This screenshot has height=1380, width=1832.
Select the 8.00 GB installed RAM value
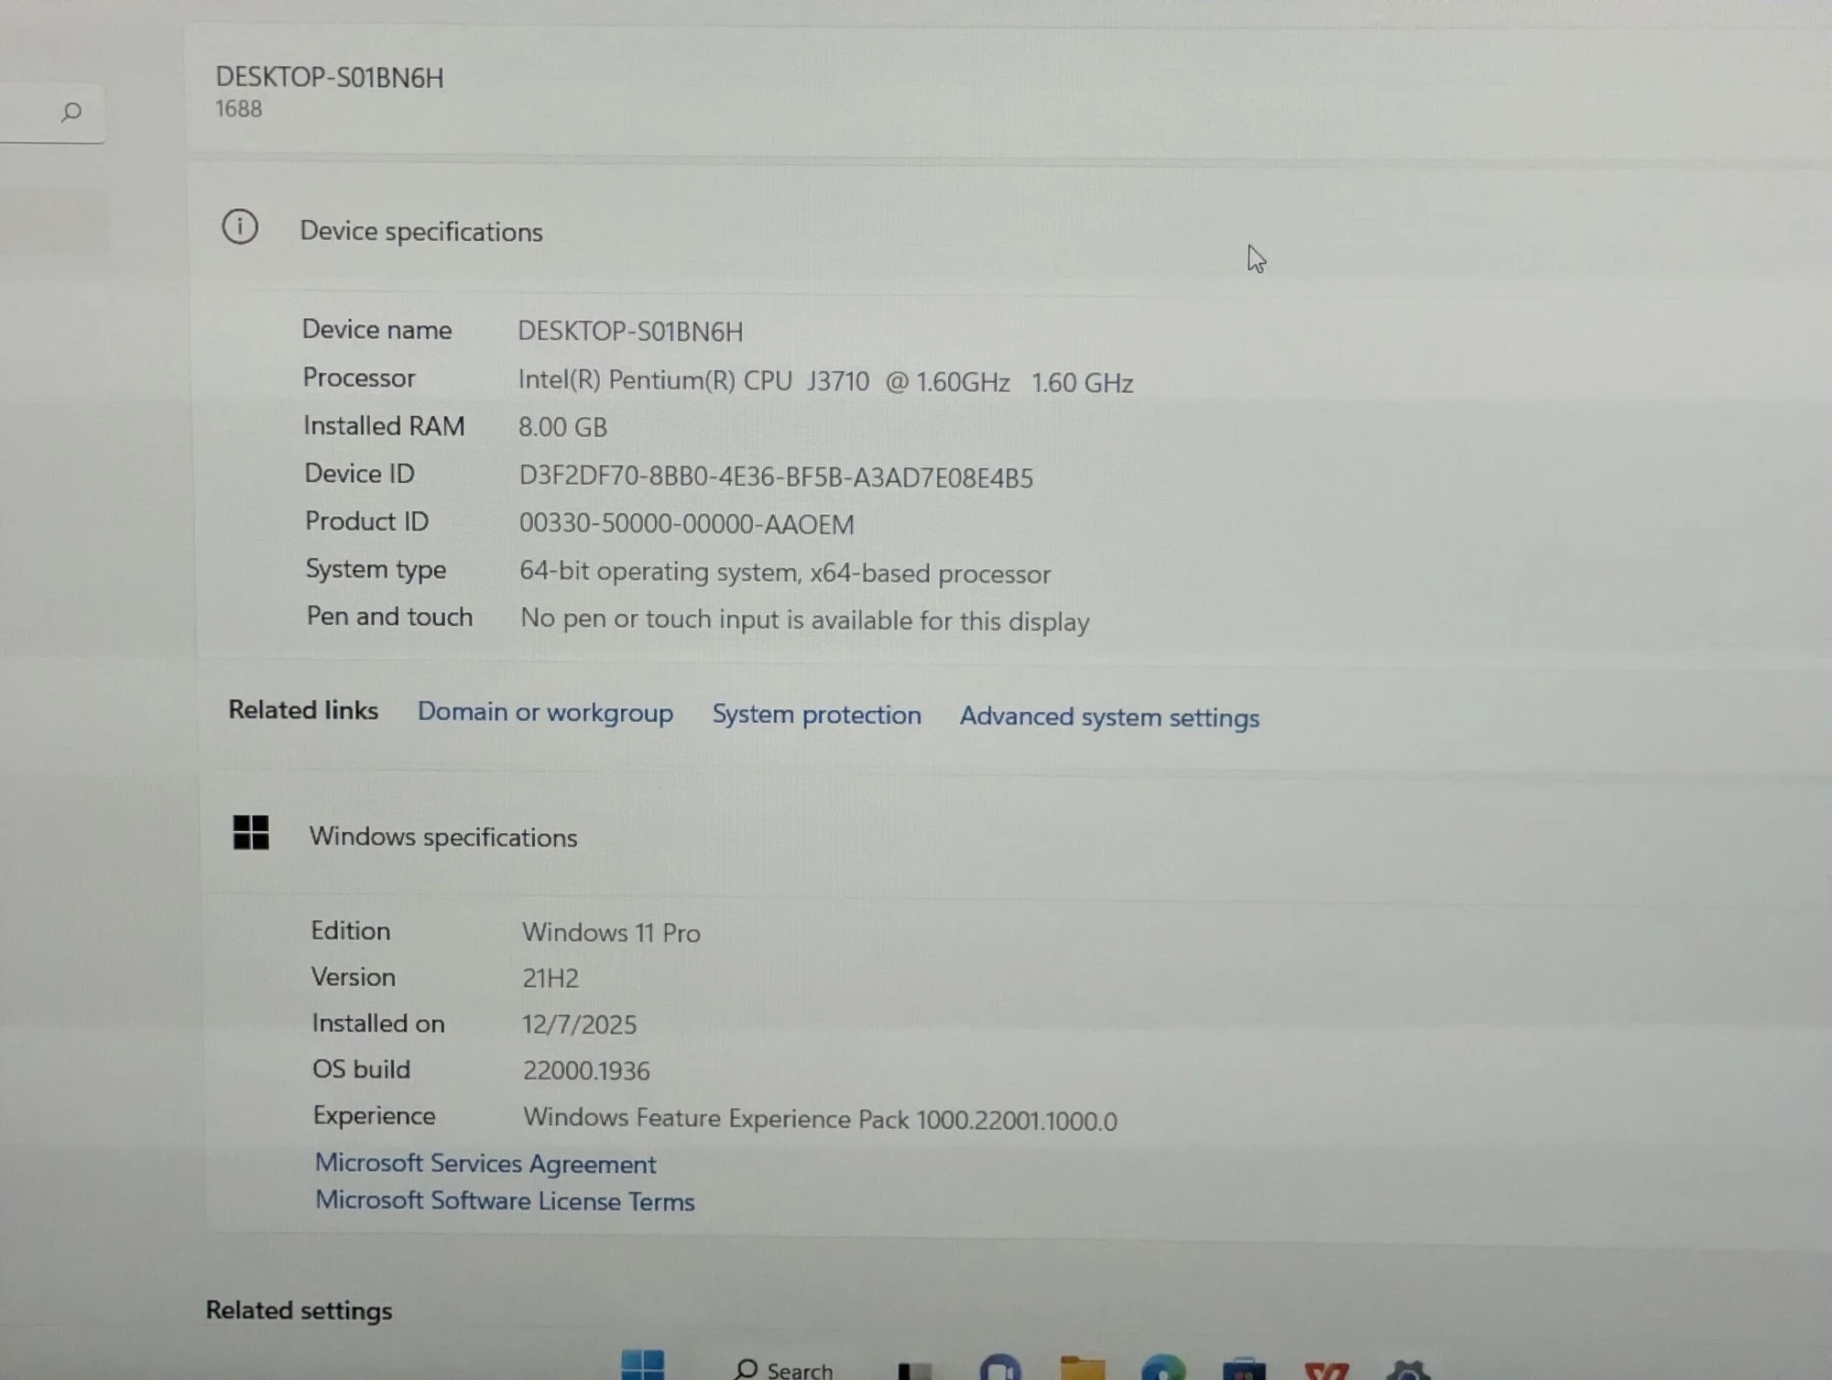pos(562,427)
